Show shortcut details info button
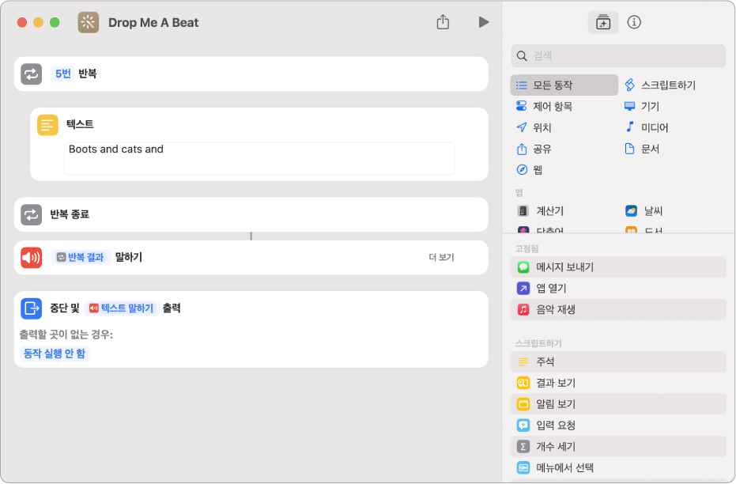Image resolution: width=736 pixels, height=484 pixels. click(634, 22)
